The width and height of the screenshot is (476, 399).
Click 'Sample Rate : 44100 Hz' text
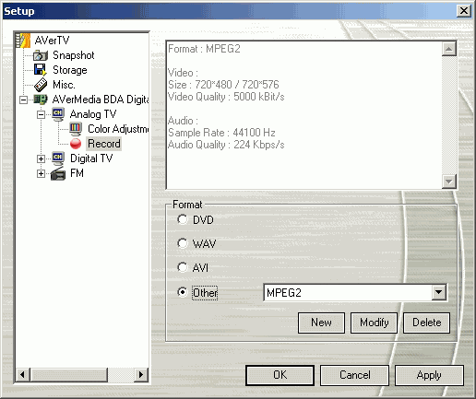tap(221, 133)
